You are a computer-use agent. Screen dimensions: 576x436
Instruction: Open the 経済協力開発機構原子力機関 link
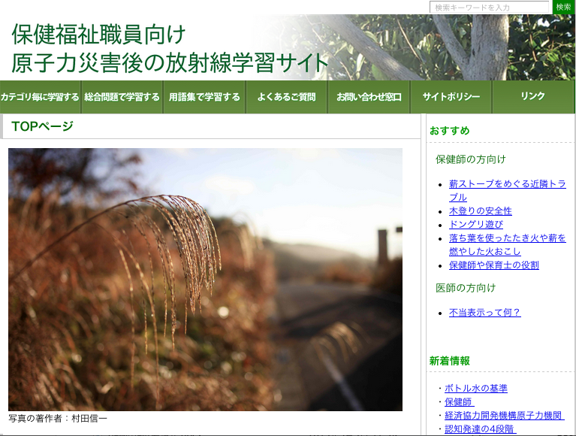pos(504,416)
